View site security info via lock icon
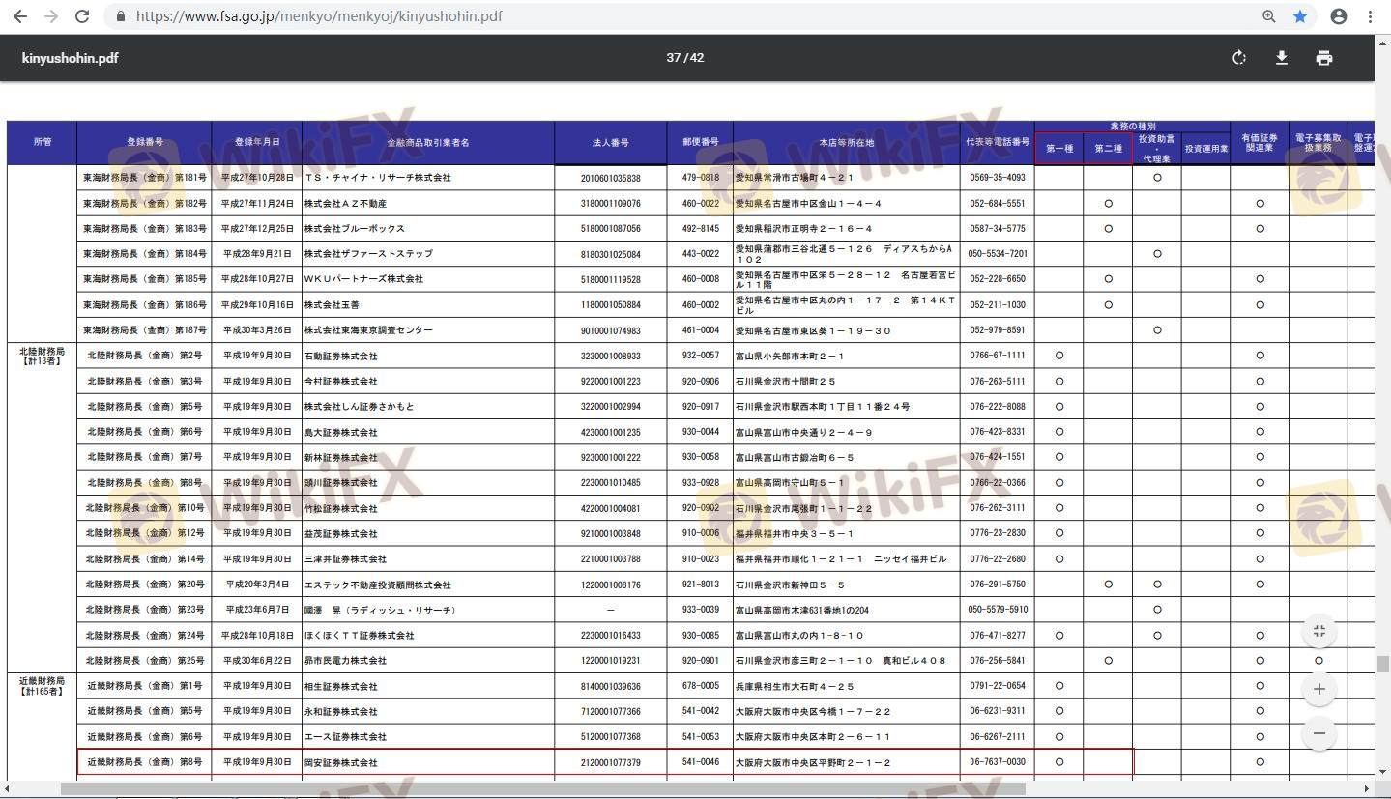 [121, 16]
